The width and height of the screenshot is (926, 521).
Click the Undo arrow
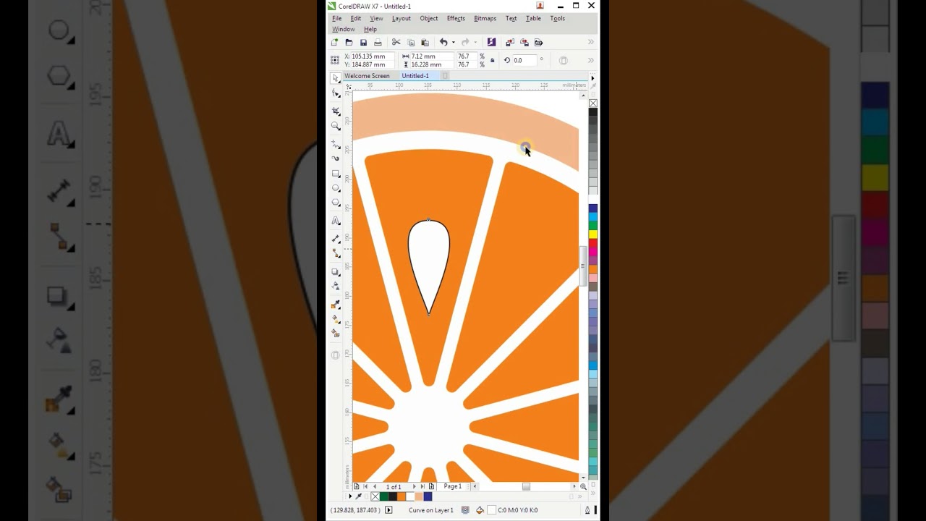[443, 43]
